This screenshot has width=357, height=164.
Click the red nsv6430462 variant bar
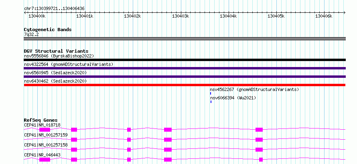[x=185, y=85]
